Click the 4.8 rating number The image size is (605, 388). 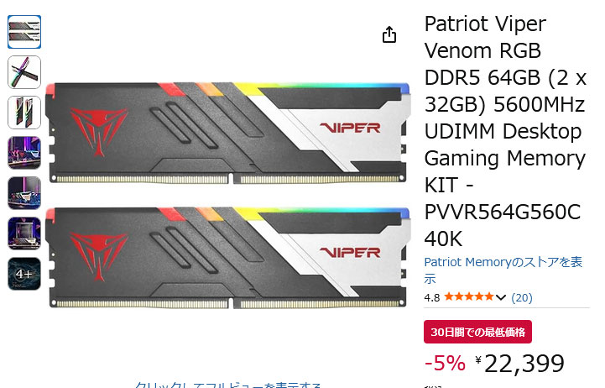pos(432,297)
